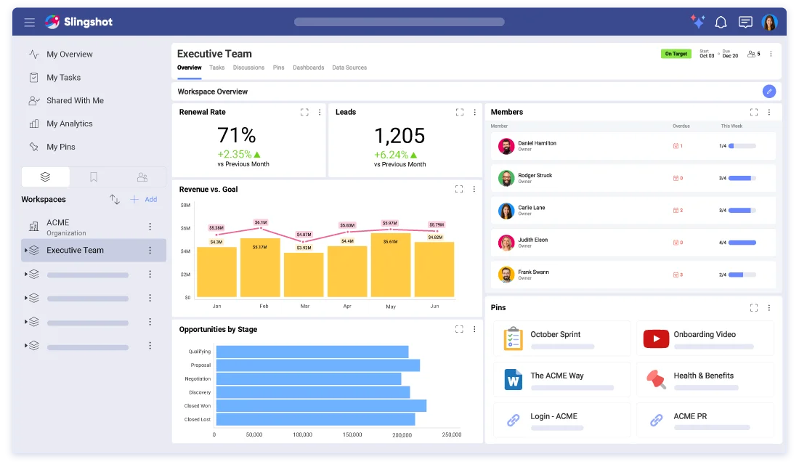Screen dimensions: 799x462
Task: Open the three-dot menu on the Leads card
Action: pos(474,112)
